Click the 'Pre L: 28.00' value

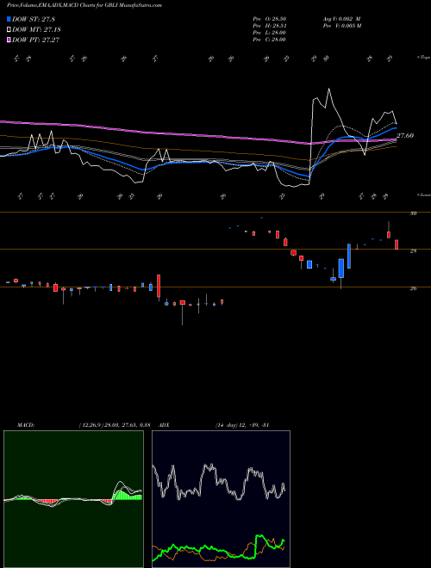tap(270, 33)
